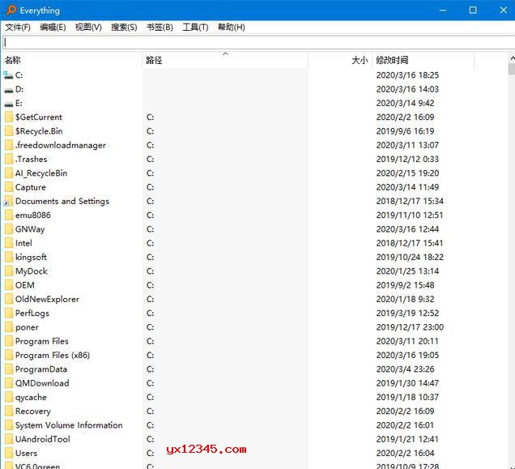Click the path C: cell of OEM row
The height and width of the screenshot is (469, 515).
(150, 285)
